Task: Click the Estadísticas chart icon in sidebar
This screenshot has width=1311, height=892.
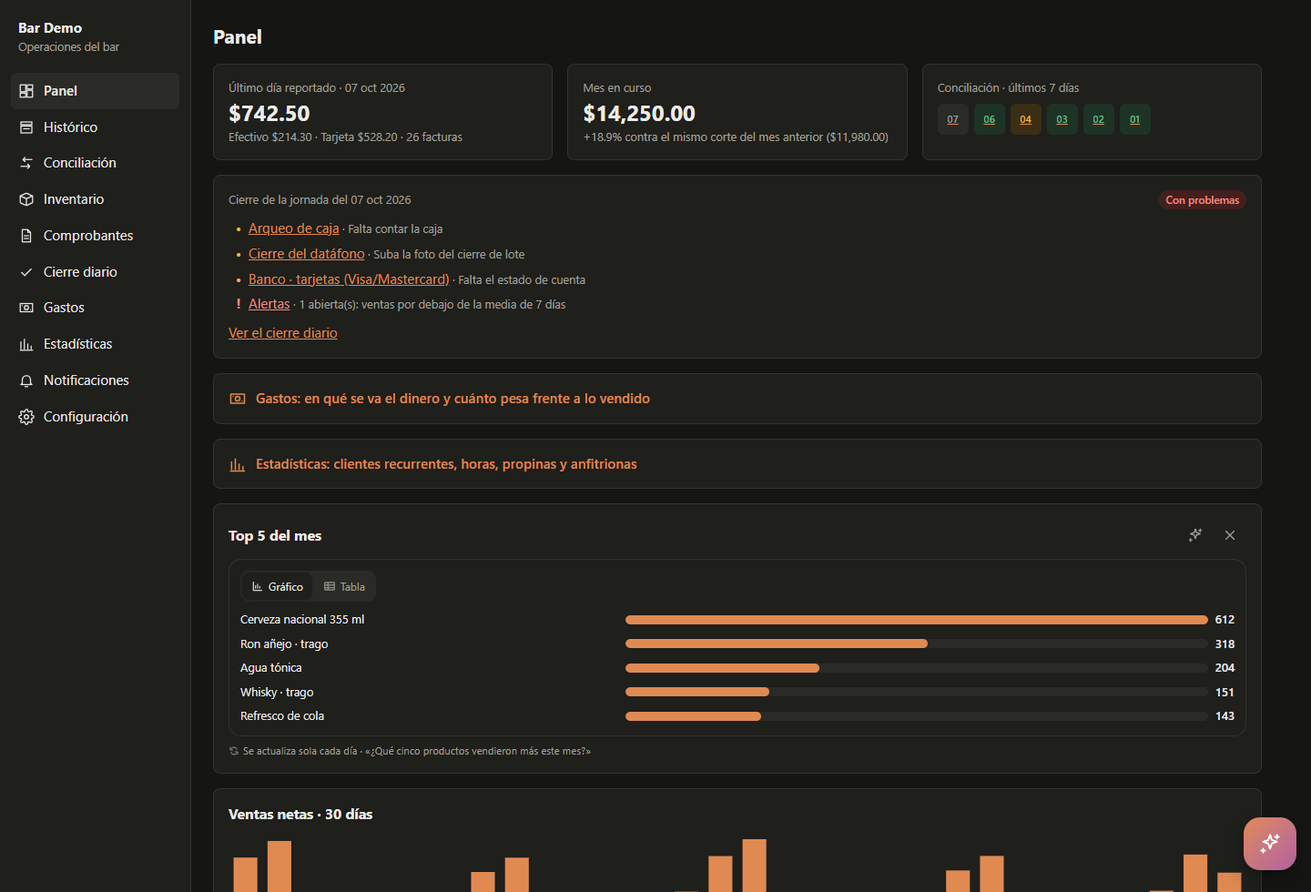Action: [x=26, y=344]
